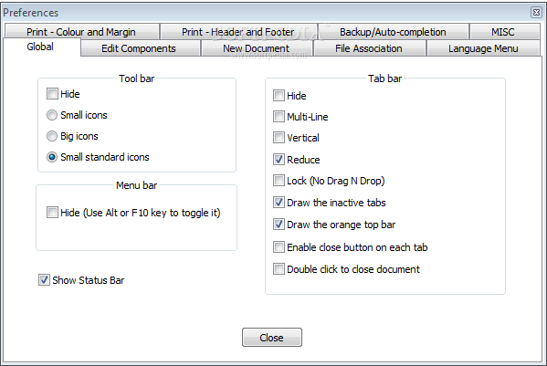Enable the Multi-Line tab bar checkbox

tap(279, 117)
